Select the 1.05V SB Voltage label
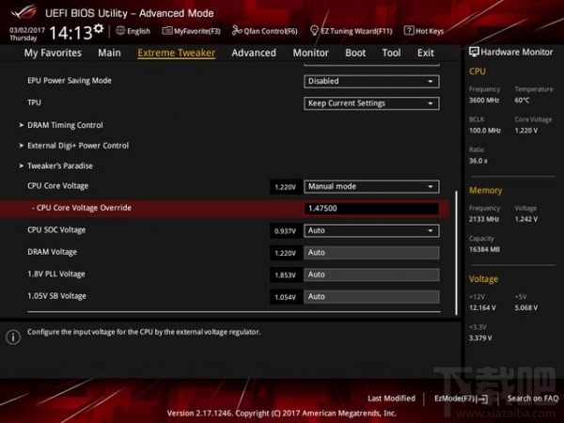 tap(56, 296)
